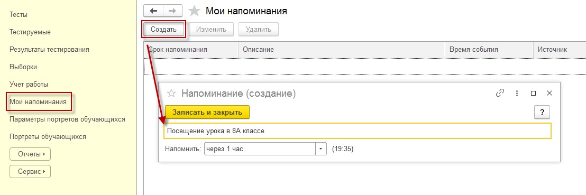Open the Сервис dropdown menu
Screen dimensions: 586x195
click(30, 171)
